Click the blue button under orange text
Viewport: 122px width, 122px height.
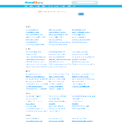click(81, 14)
